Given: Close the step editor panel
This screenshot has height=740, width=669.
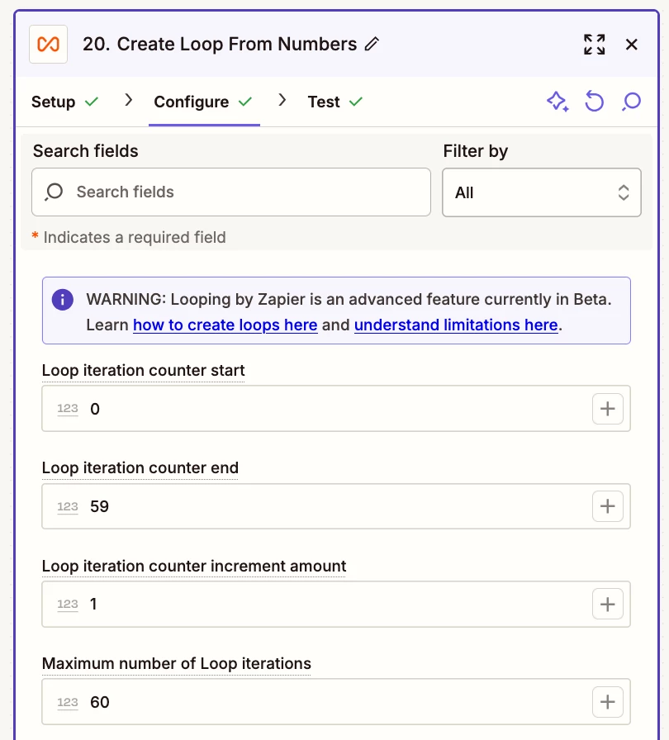Looking at the screenshot, I should [x=631, y=45].
